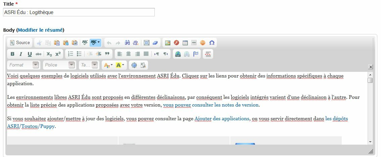Click the Select All icon
Screen dimensions: 381x157
pyautogui.click(x=146, y=43)
